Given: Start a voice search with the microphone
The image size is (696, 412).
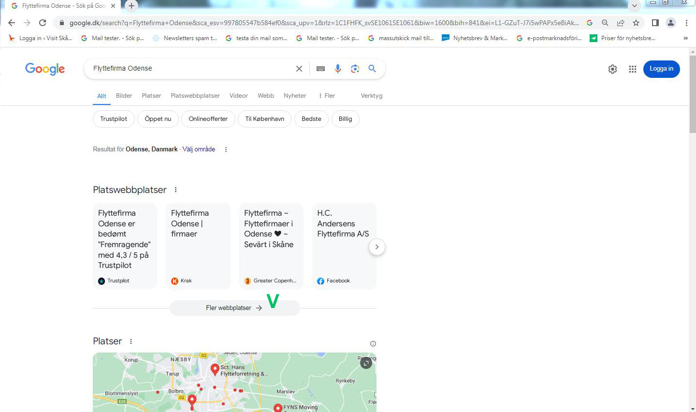Looking at the screenshot, I should pyautogui.click(x=338, y=69).
